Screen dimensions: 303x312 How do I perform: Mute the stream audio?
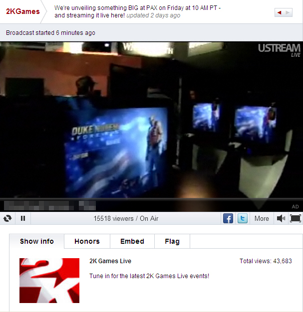click(x=281, y=218)
